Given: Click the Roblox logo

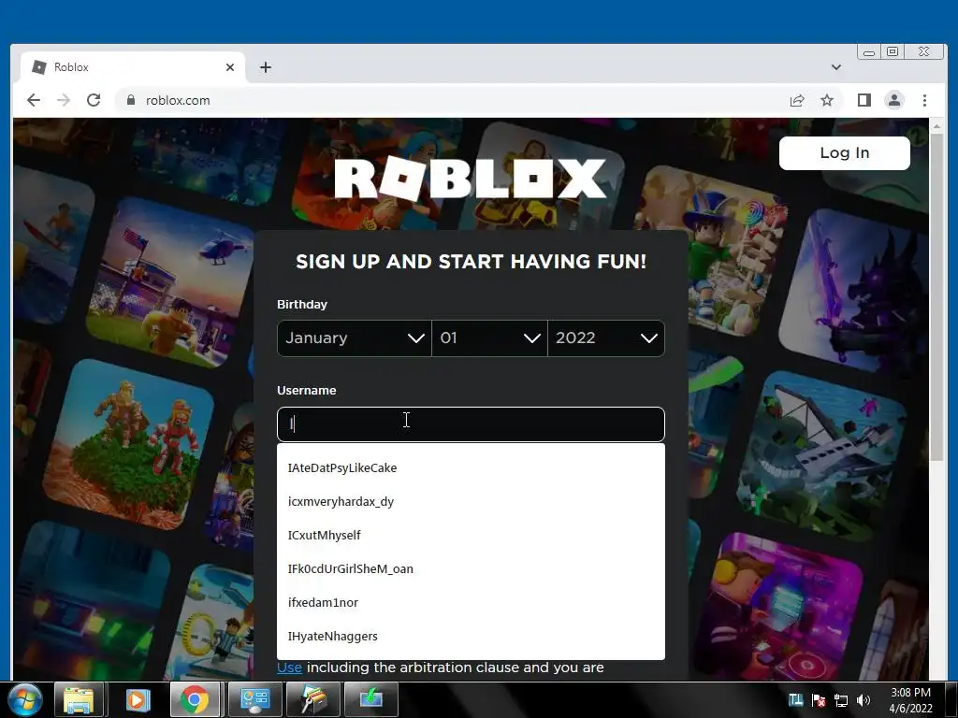Looking at the screenshot, I should [470, 179].
